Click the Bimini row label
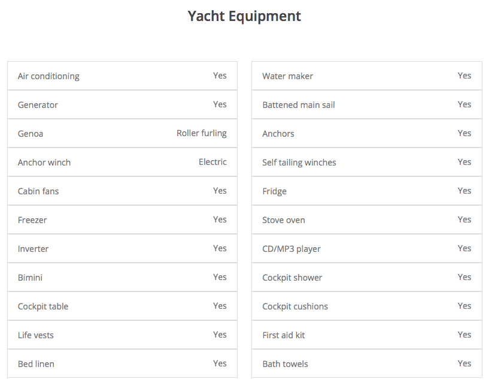492x391 pixels. click(x=30, y=278)
